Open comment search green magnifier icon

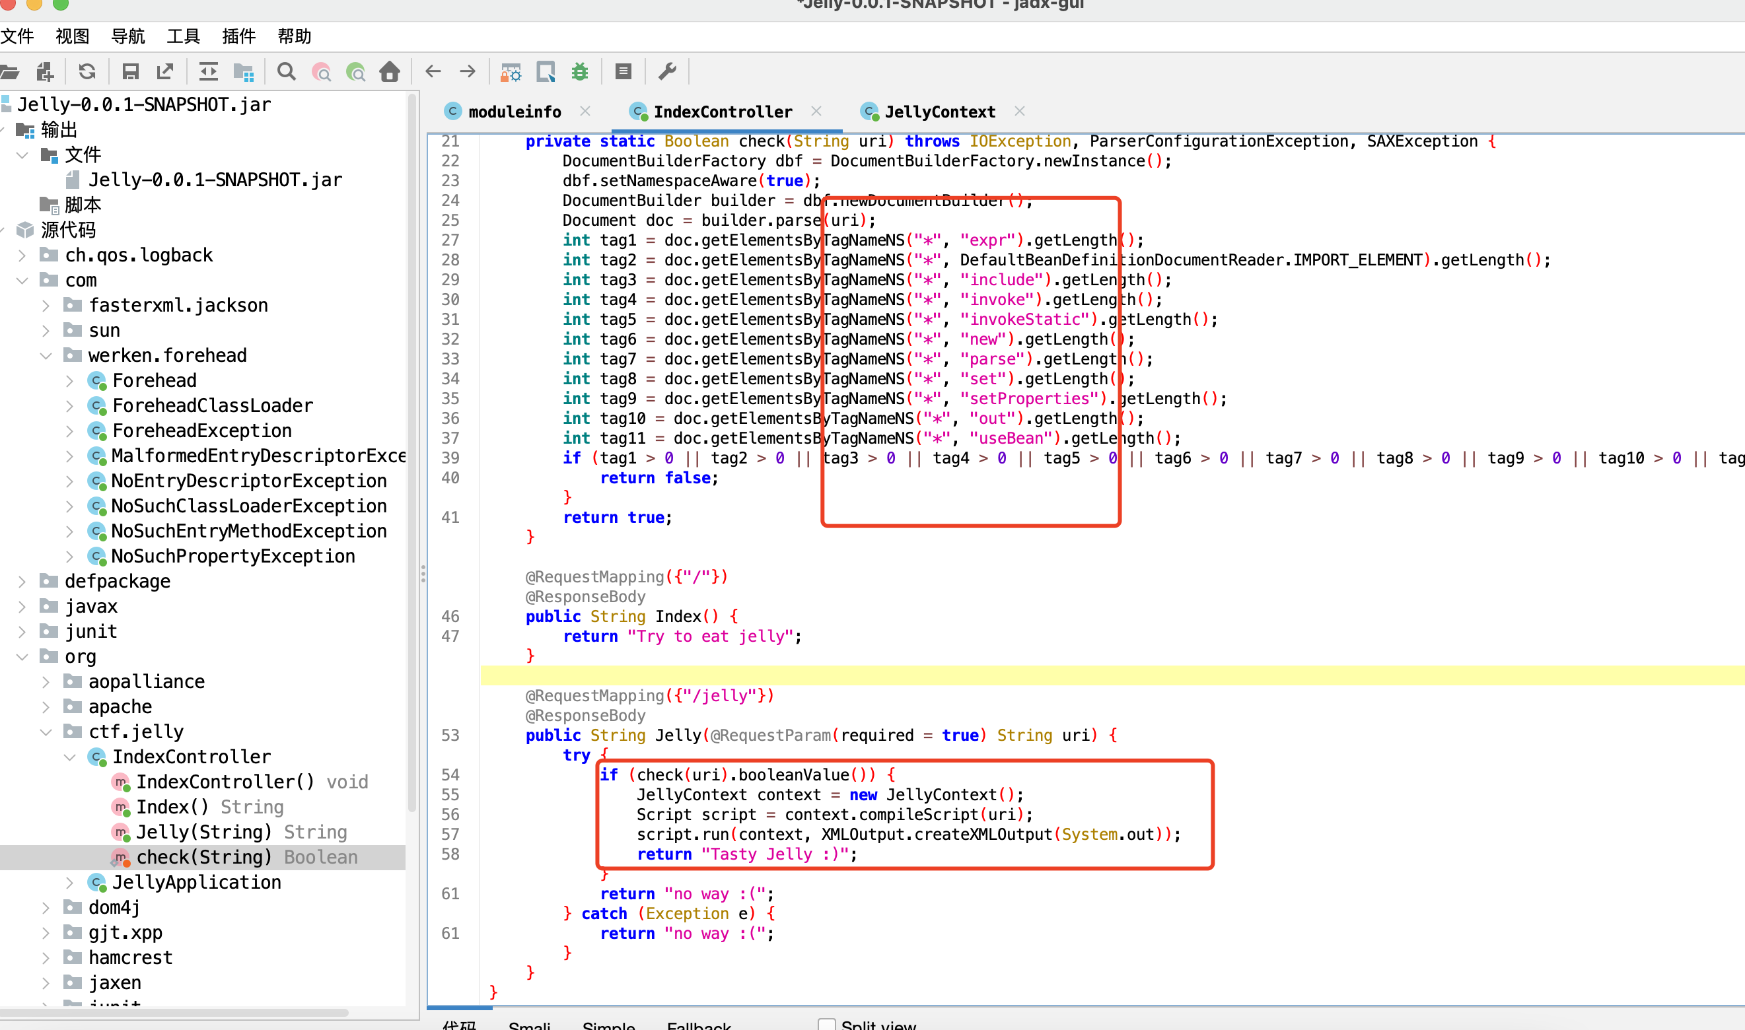356,71
